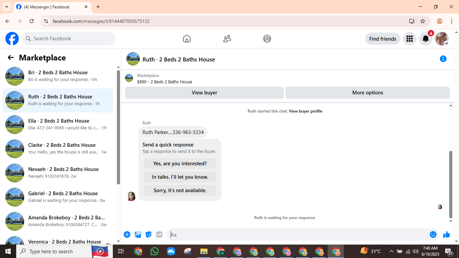Follow the View buyer profile link
The image size is (459, 258).
point(305,111)
